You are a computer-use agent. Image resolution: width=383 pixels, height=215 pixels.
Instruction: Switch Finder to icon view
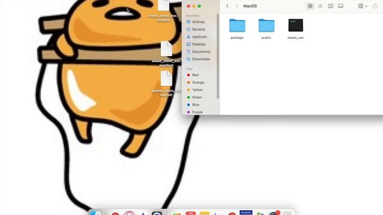tap(310, 6)
